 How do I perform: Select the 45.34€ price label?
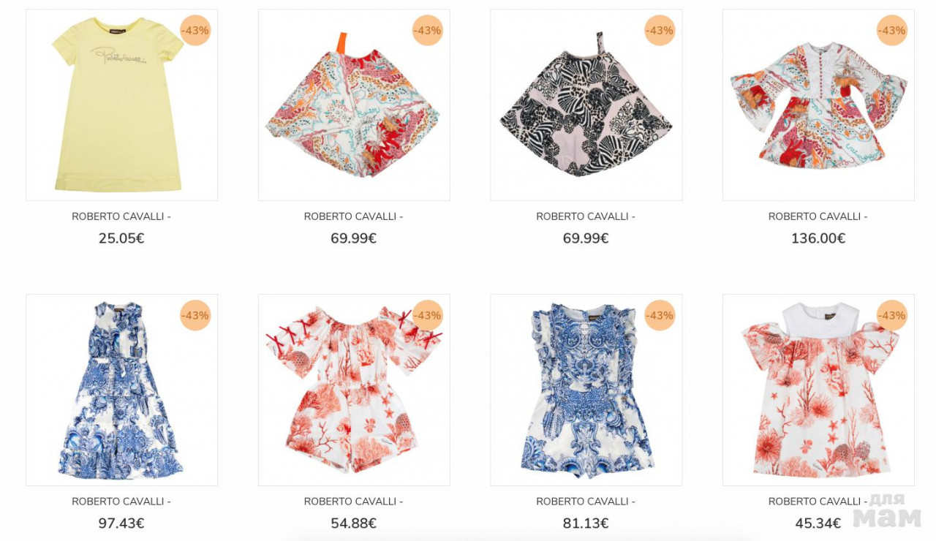[x=818, y=523]
